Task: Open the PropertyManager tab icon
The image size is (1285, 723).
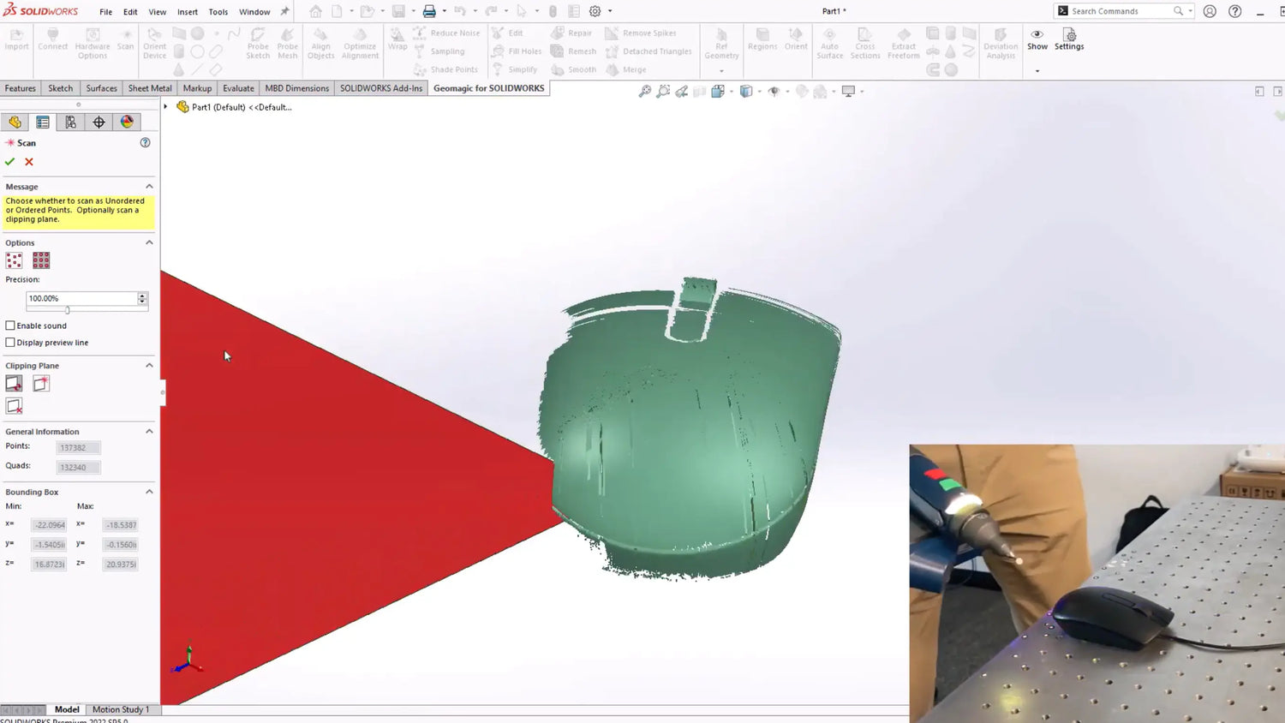Action: tap(43, 122)
